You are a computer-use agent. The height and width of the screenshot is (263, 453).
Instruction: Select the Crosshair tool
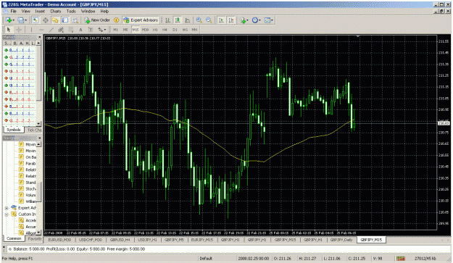19,30
